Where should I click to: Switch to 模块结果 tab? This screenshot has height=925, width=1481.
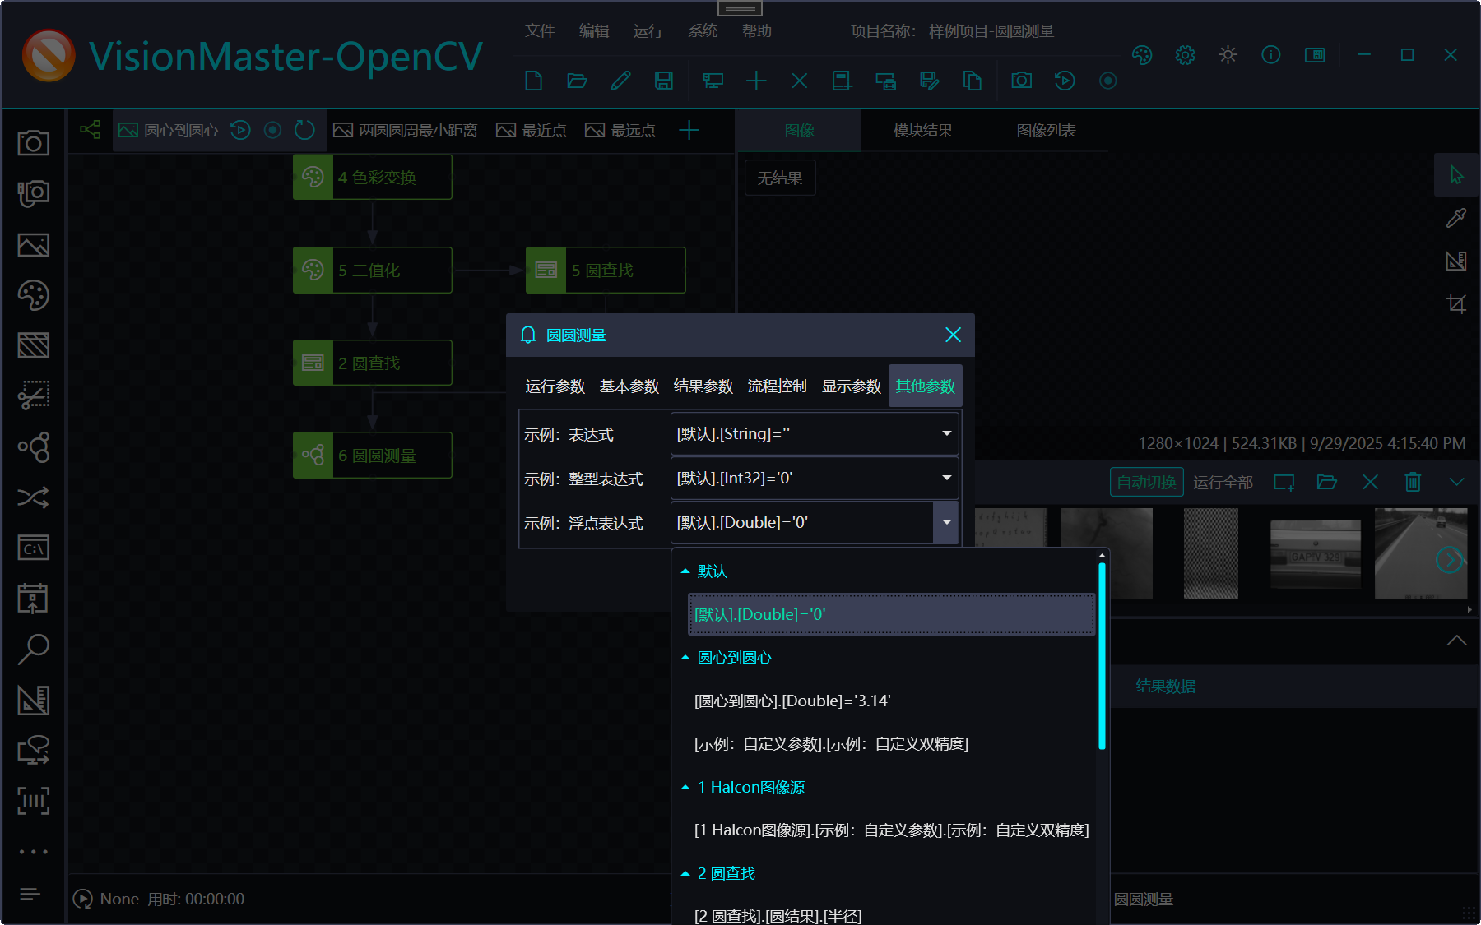(x=922, y=130)
